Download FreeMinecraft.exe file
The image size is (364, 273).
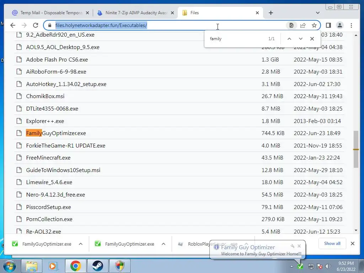(x=48, y=157)
